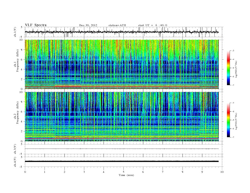The width and height of the screenshot is (250, 193).
Task: Click the 'log(PSD)(V²/Hz)' label beside ch.1 colorbar
Action: point(236,69)
